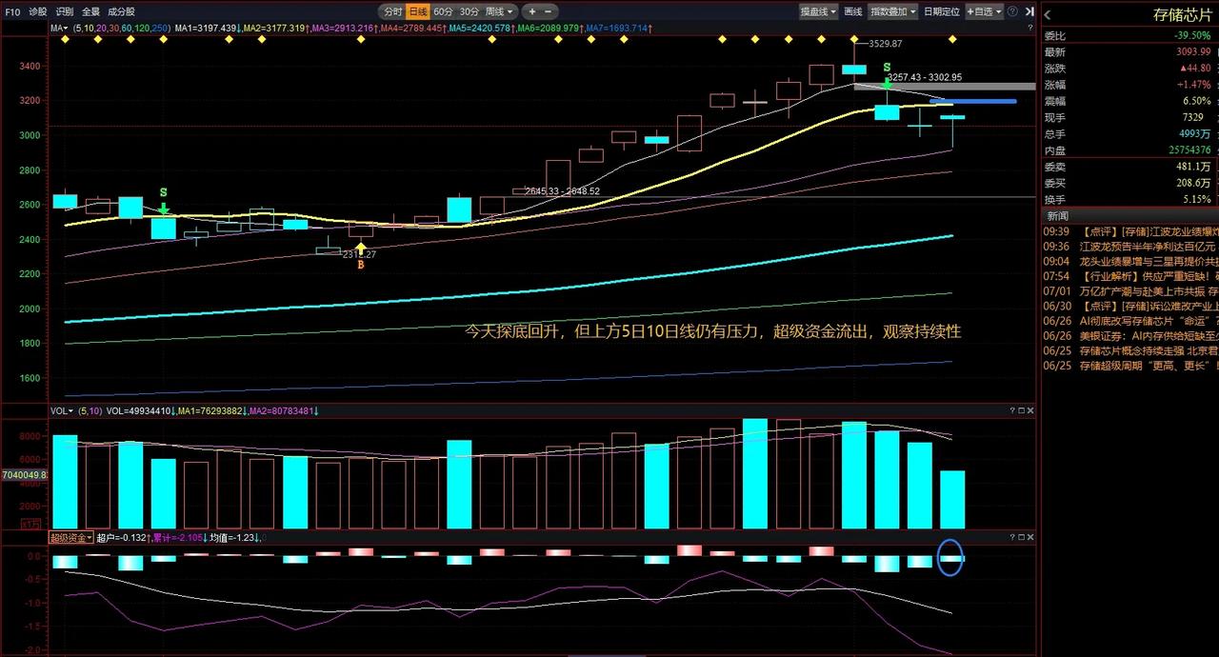Viewport: 1219px width, 657px height.
Task: Close the VOL sub-panel
Action: 1030,411
